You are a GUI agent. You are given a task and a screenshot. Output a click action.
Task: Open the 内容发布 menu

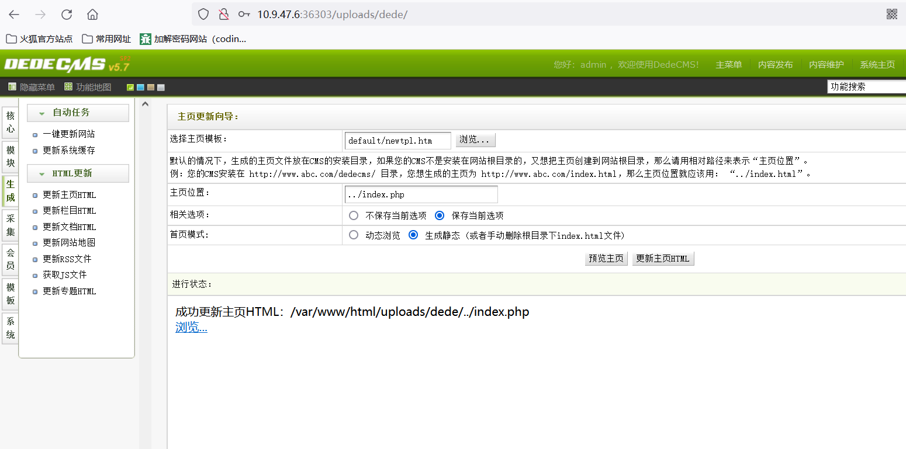[x=775, y=65]
